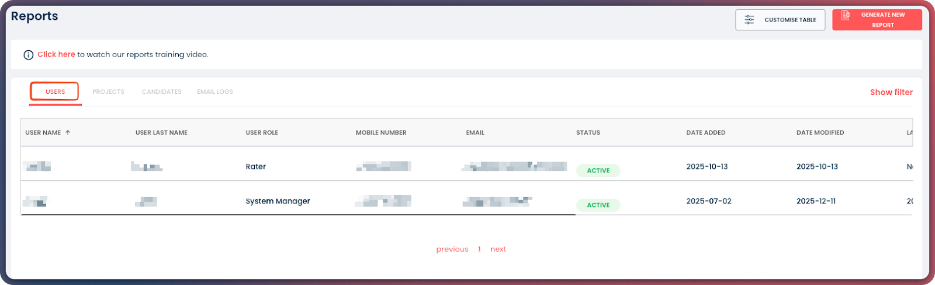The height and width of the screenshot is (285, 935).
Task: Go to the previous page of results
Action: click(452, 249)
